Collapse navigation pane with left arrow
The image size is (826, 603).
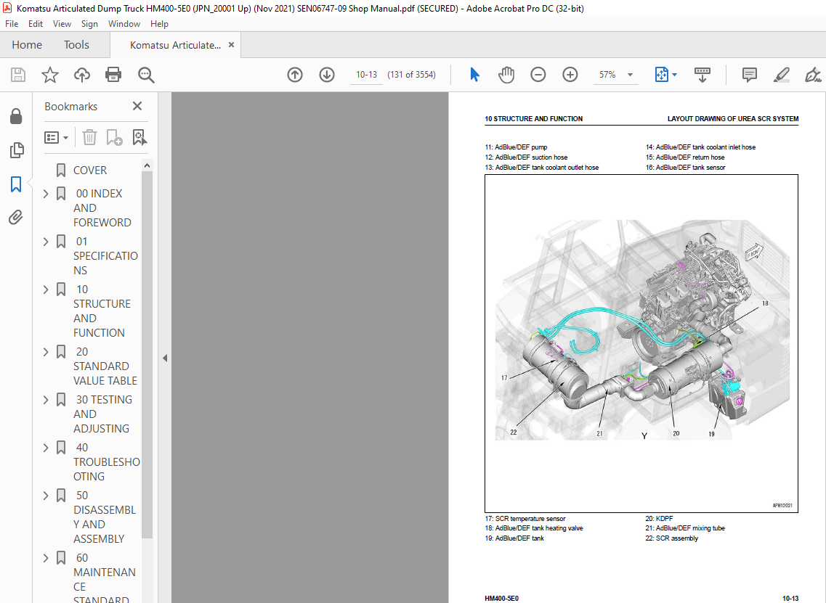(165, 358)
